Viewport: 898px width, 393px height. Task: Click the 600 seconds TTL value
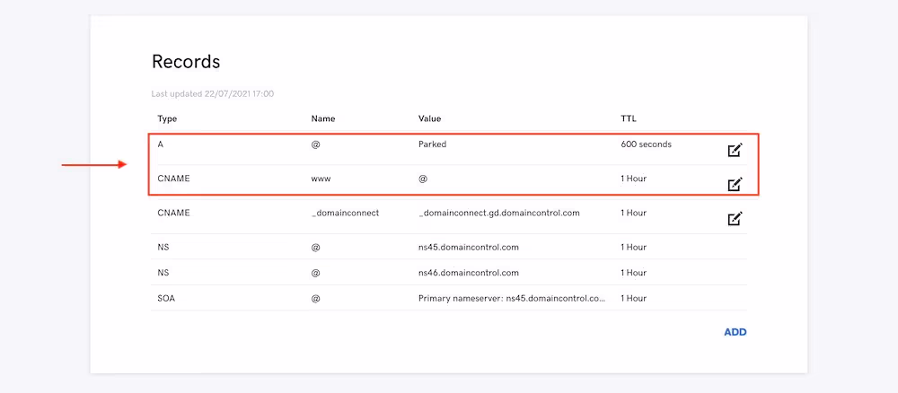pyautogui.click(x=646, y=144)
